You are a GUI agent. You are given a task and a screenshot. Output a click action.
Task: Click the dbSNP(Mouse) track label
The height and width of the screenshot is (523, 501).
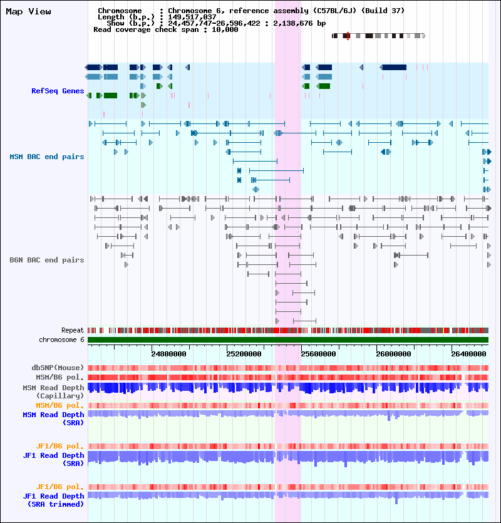pos(58,368)
